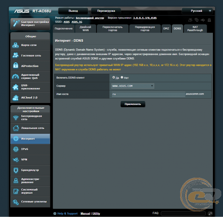Click the USB status icon
223x217 pixels.
tap(203, 20)
